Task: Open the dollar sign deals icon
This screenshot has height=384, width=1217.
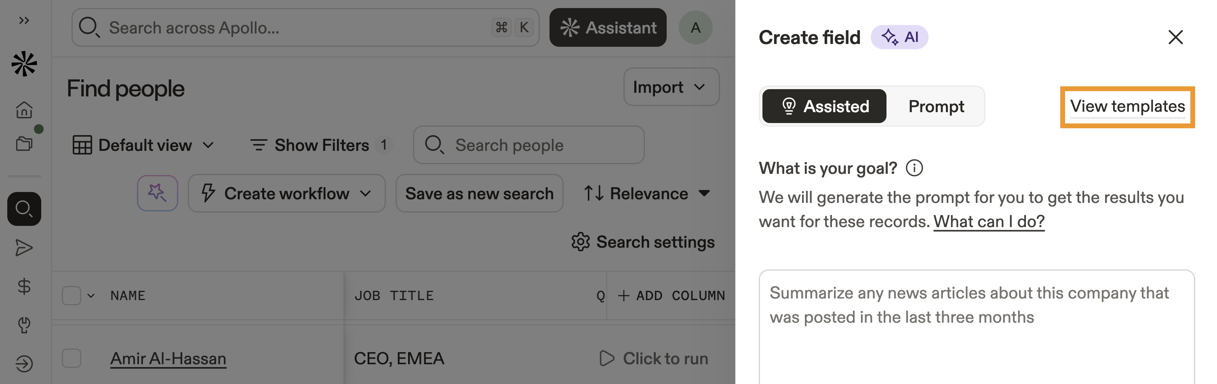Action: (x=24, y=286)
